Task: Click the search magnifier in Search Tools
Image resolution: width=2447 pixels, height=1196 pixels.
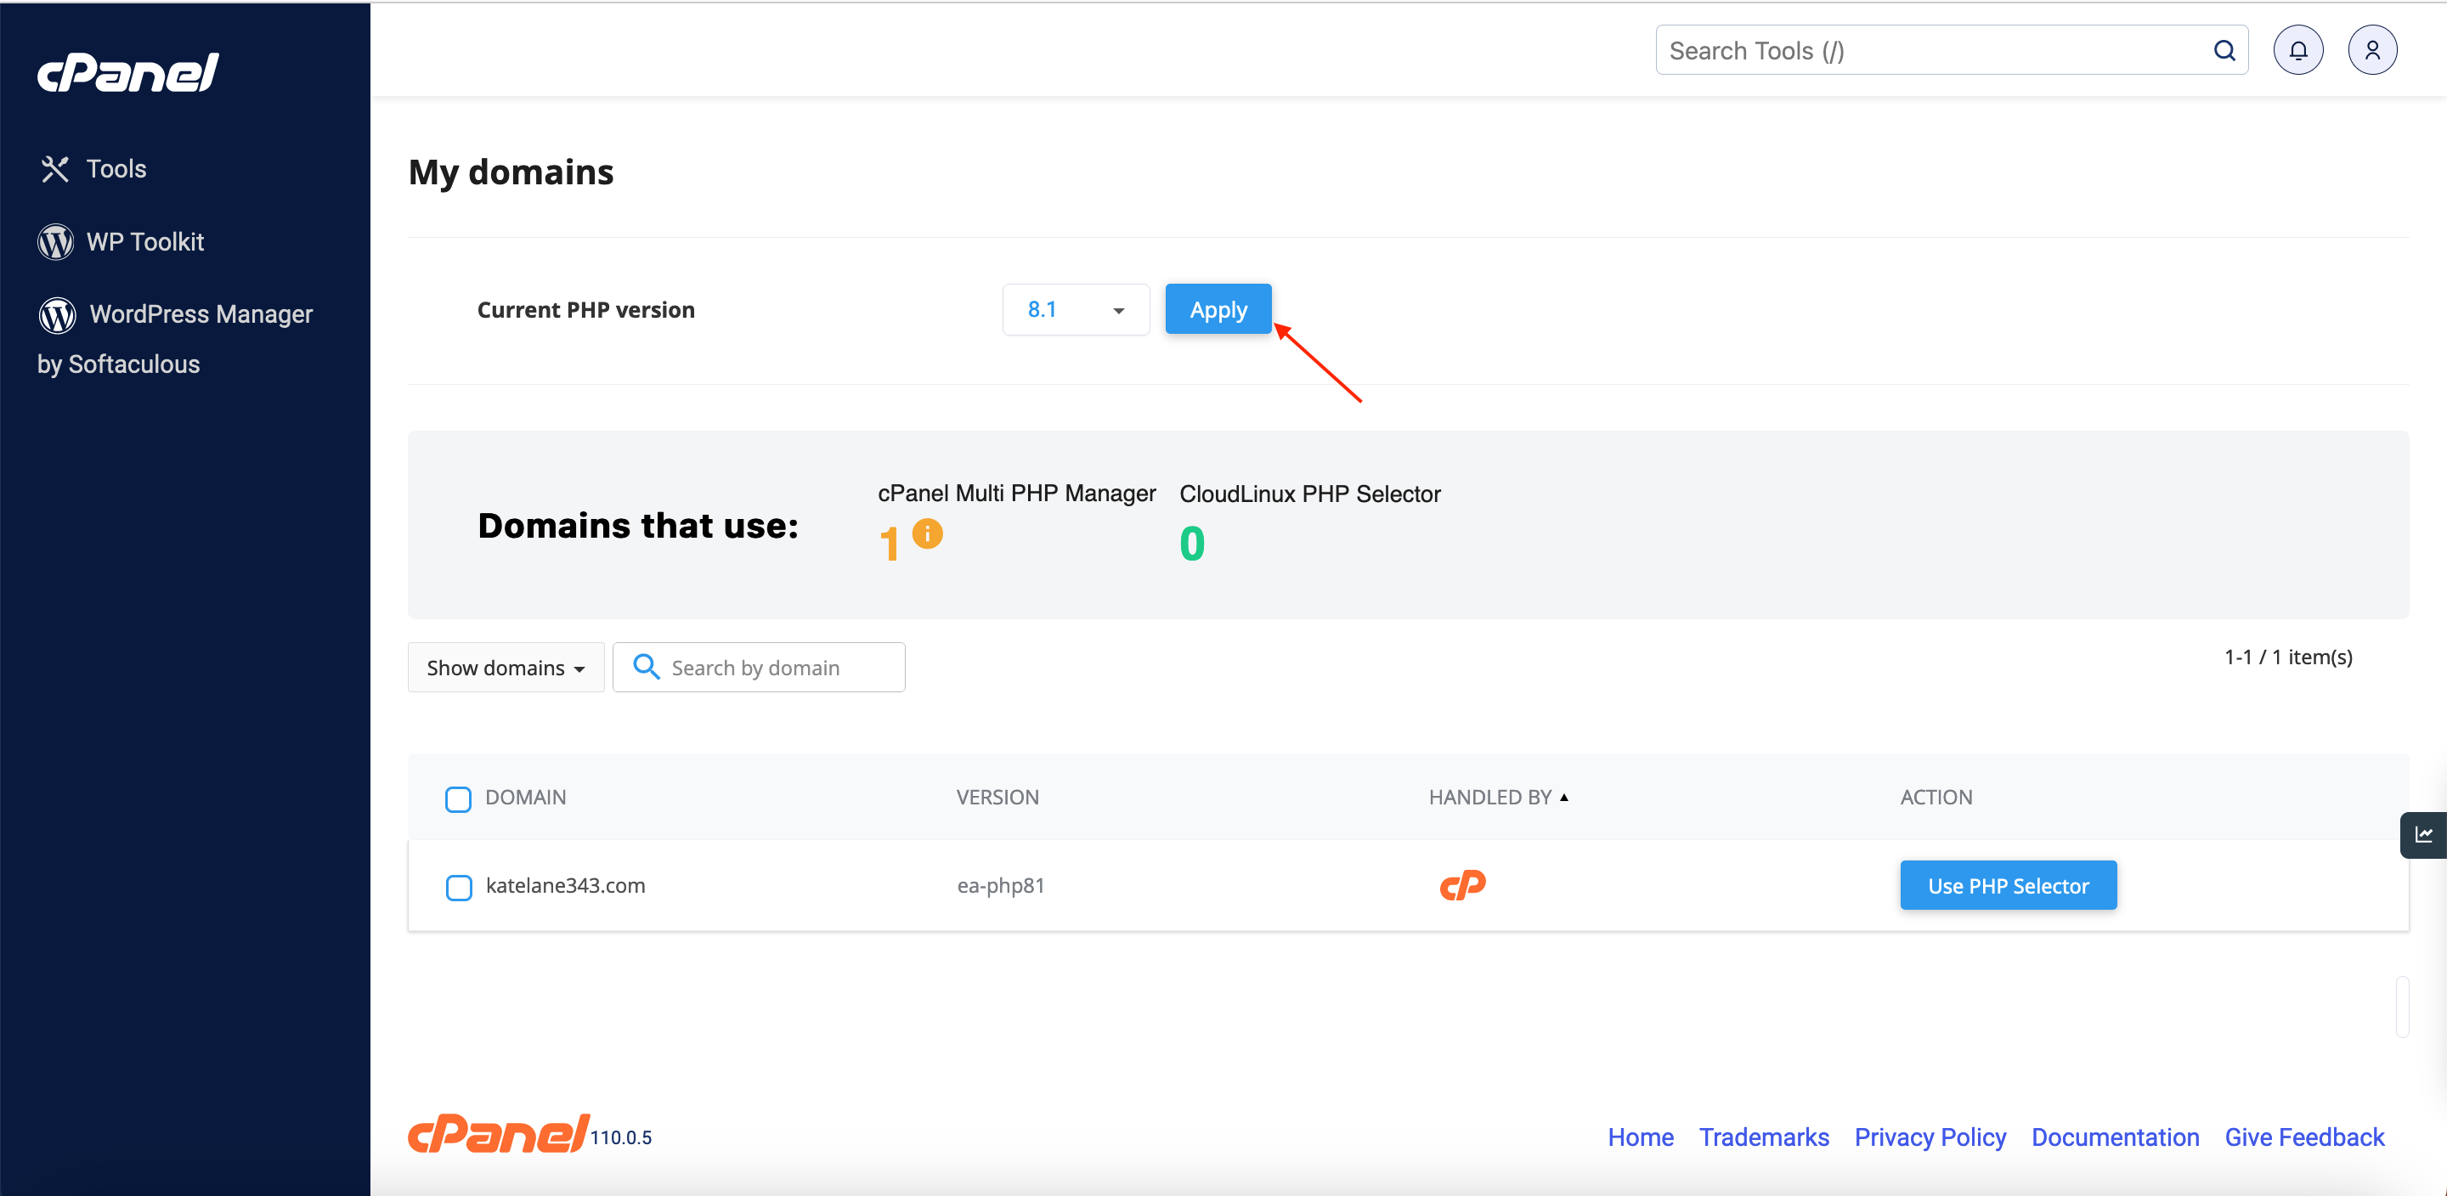Action: (x=2224, y=50)
